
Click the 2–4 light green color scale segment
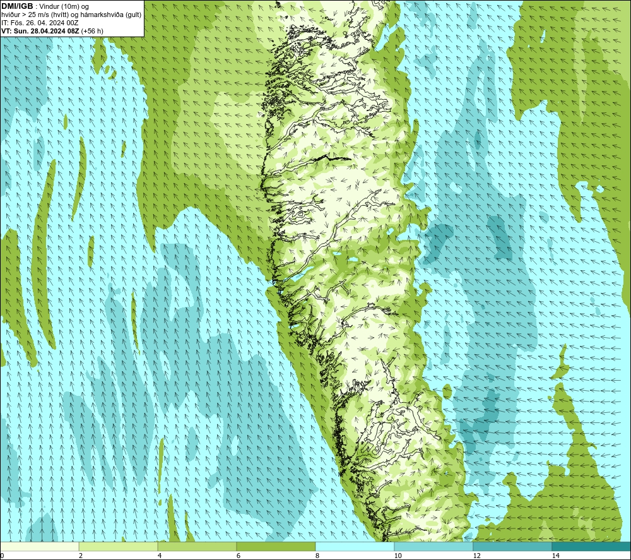[x=119, y=546]
